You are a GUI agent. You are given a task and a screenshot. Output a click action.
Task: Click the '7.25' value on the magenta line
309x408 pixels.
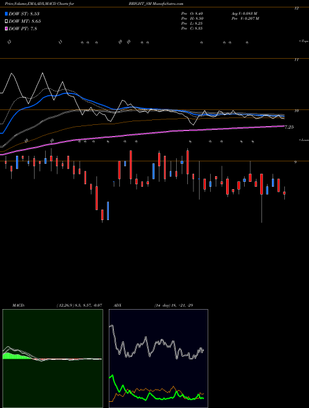tap(289, 127)
